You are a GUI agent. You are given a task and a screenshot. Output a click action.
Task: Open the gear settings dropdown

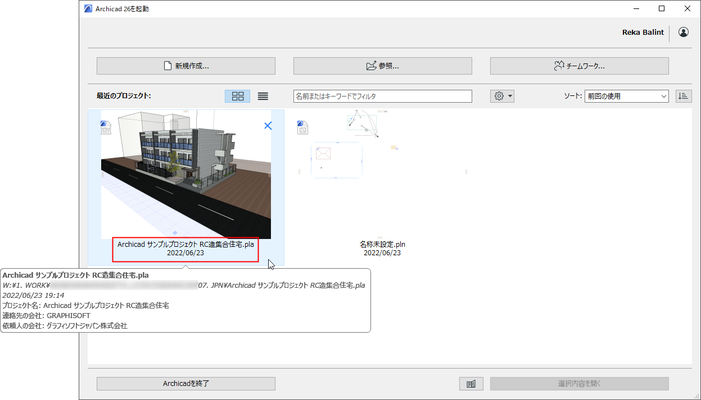(503, 96)
